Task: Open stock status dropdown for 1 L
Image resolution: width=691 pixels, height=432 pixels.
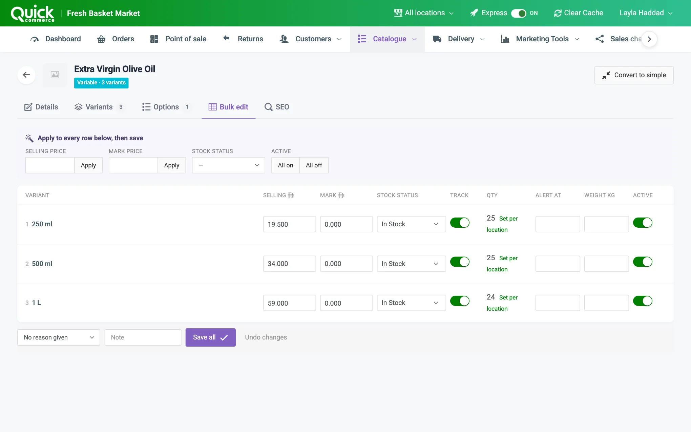Action: (411, 303)
